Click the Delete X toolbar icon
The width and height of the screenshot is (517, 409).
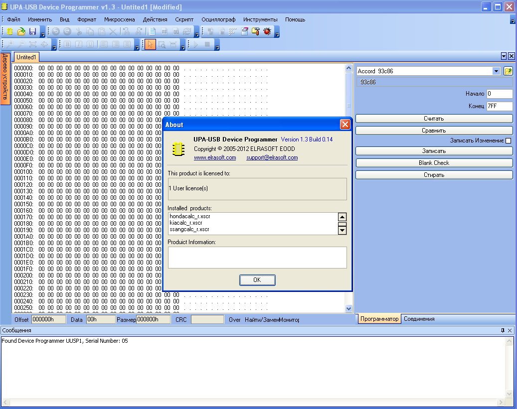113,32
